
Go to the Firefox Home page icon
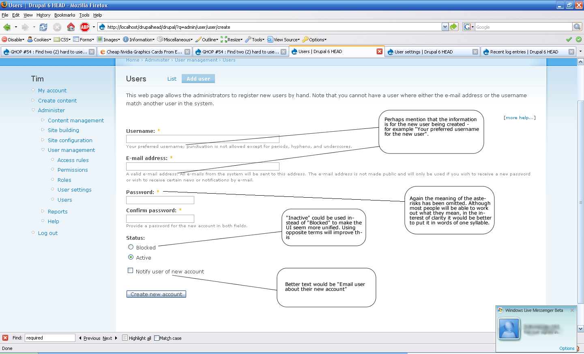click(71, 27)
